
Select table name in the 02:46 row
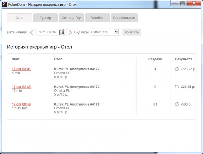[77, 87]
